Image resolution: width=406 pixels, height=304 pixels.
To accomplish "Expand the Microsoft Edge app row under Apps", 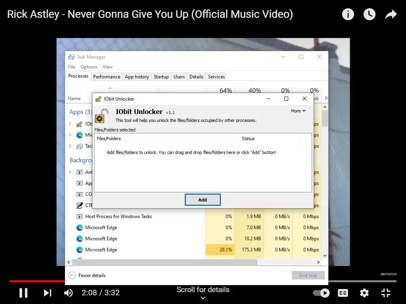I will (x=70, y=135).
